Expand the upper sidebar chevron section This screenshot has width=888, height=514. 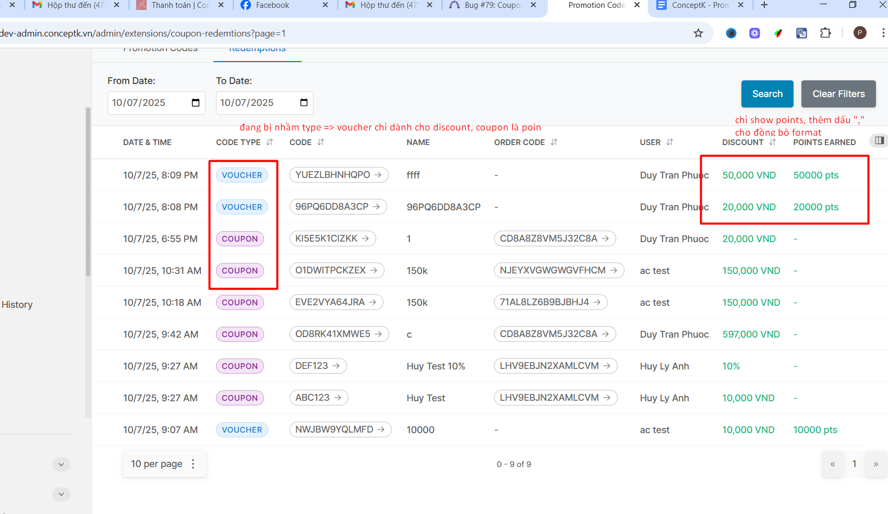[61, 464]
